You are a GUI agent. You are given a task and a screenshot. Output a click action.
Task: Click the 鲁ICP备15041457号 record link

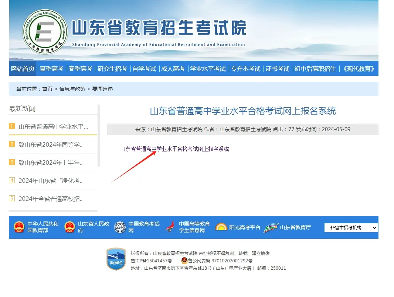[151, 261]
